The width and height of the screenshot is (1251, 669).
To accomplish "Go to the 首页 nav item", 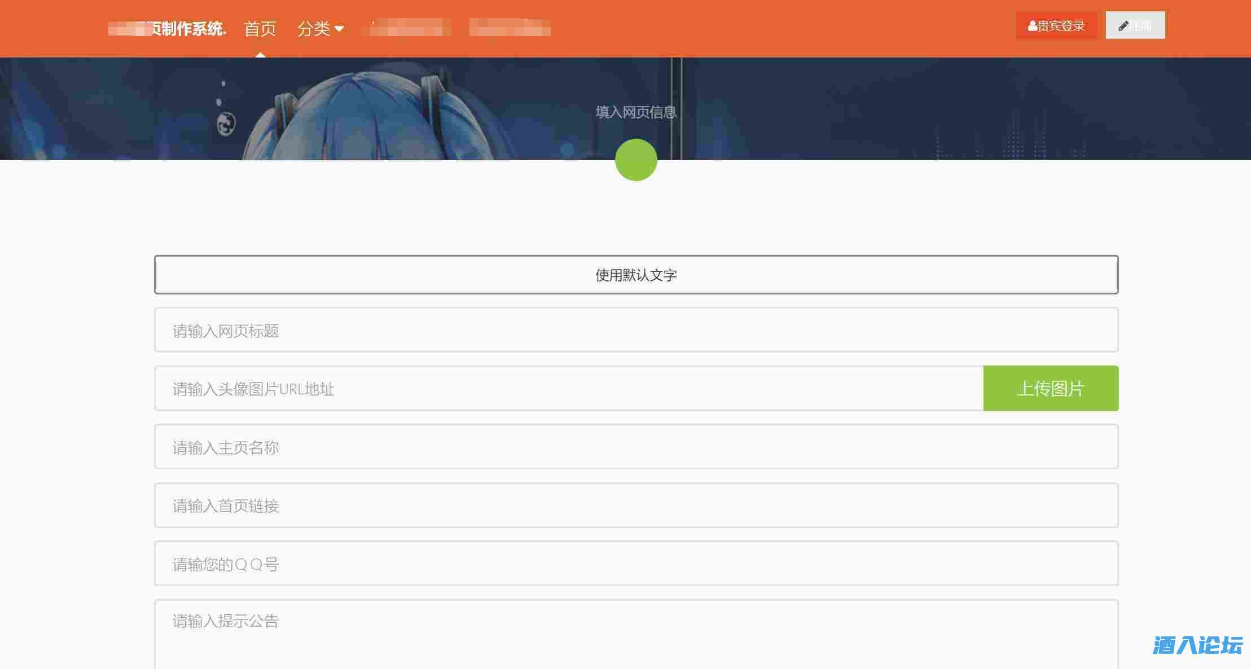I will [x=260, y=28].
